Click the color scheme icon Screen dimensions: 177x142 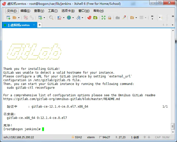(59, 18)
